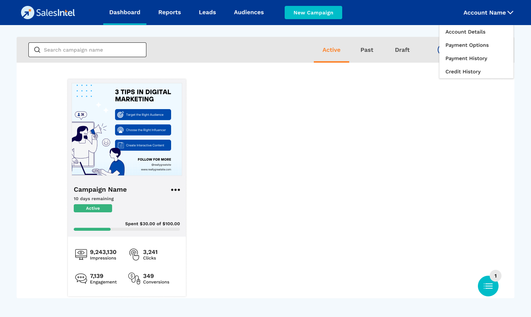Click the Impressions eye monitor icon

(x=81, y=254)
